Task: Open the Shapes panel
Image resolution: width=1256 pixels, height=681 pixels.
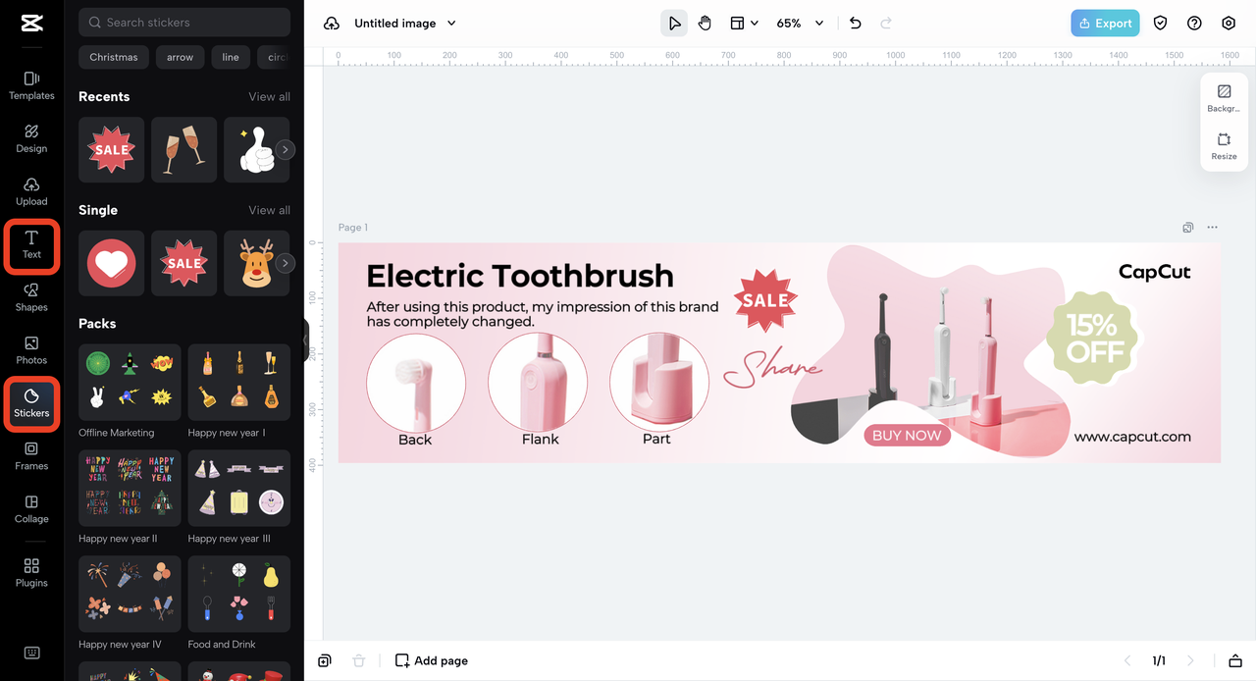Action: (31, 297)
